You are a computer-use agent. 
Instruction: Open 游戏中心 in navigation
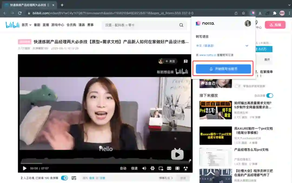point(58,25)
